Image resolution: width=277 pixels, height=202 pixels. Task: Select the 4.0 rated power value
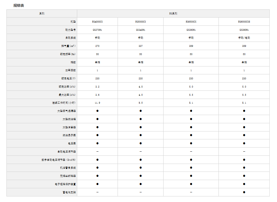[x=141, y=87]
